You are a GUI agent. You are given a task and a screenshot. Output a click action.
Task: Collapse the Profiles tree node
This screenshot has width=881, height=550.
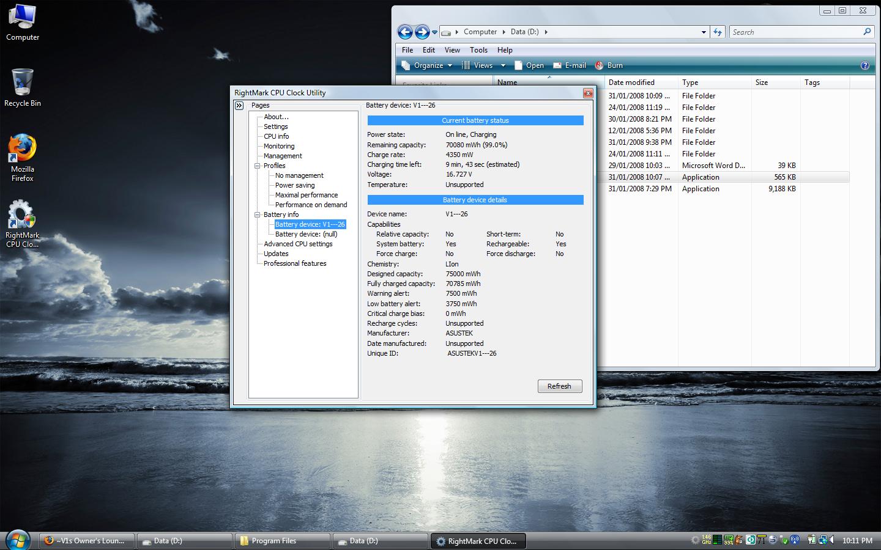(x=258, y=166)
